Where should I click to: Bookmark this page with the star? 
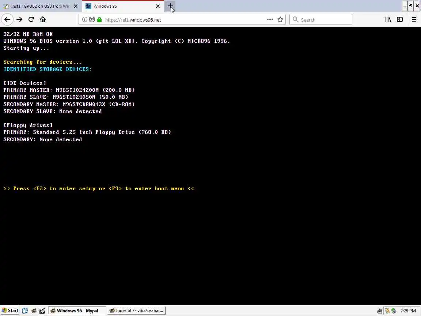click(280, 20)
